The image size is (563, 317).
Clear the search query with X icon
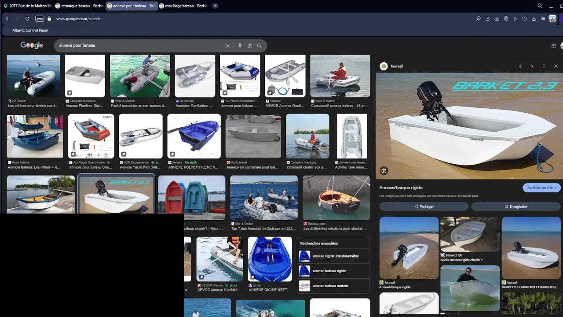pyautogui.click(x=228, y=46)
